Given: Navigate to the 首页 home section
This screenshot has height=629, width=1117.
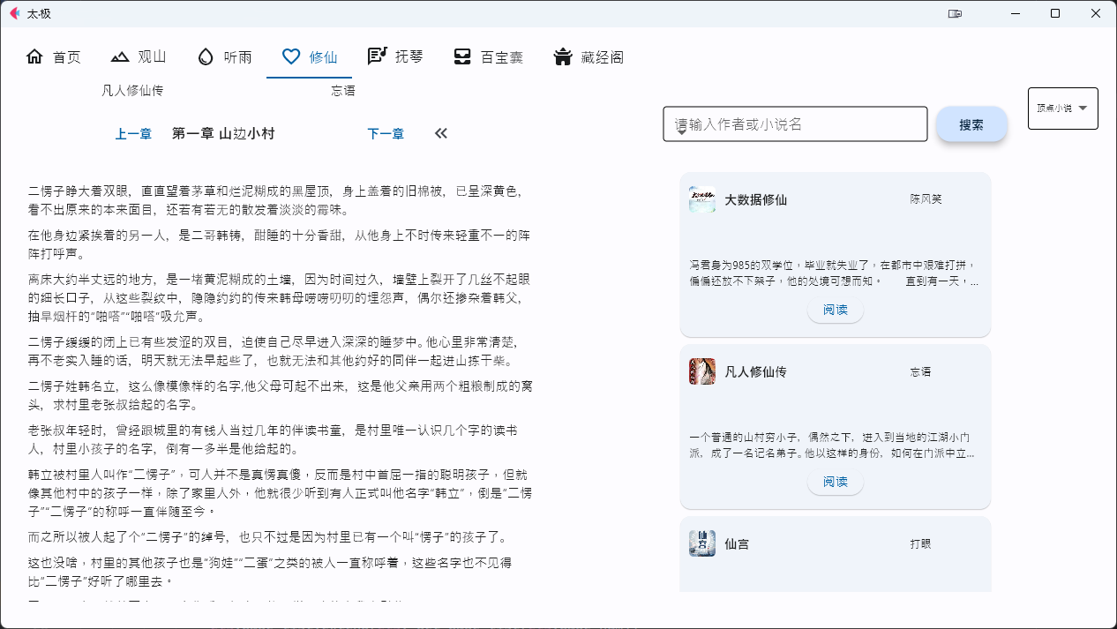Looking at the screenshot, I should 53,56.
